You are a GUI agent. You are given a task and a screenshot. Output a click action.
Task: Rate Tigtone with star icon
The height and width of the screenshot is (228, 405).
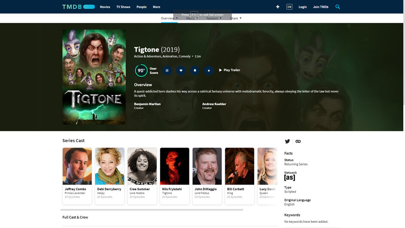pyautogui.click(x=209, y=71)
